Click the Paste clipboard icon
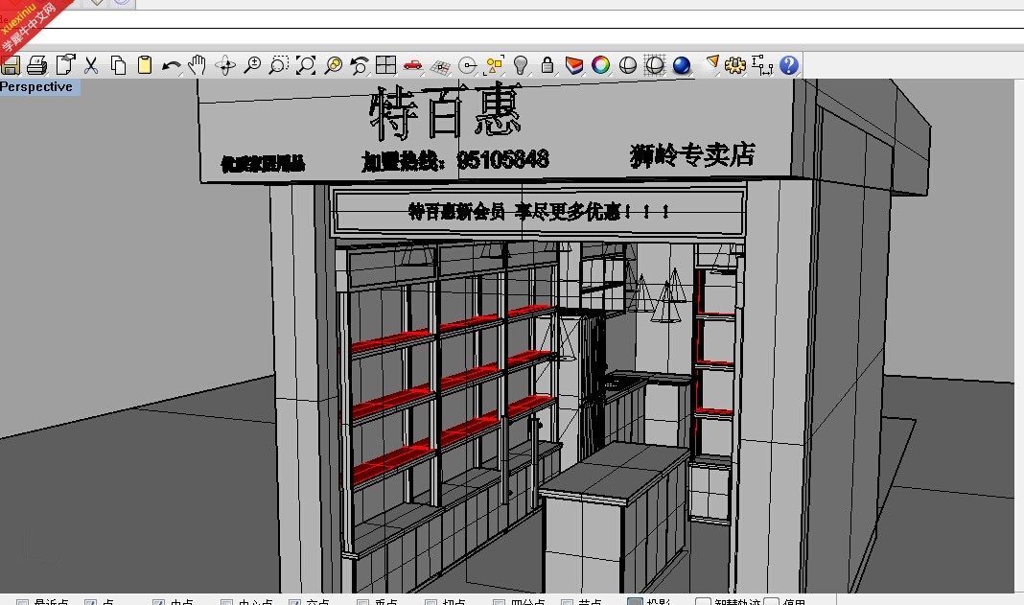 click(145, 65)
